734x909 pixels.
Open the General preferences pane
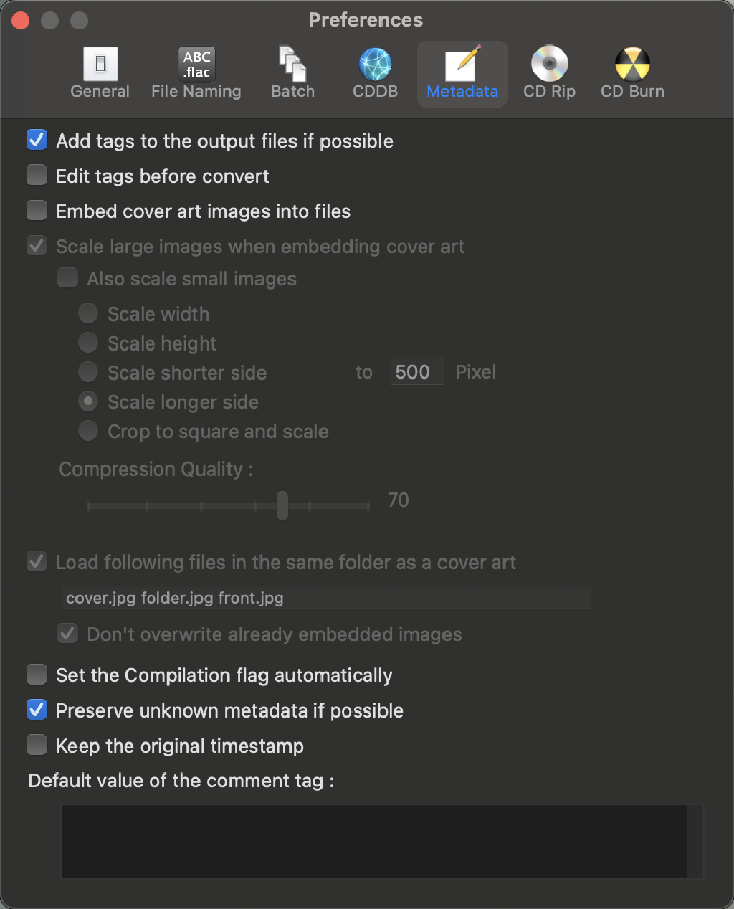coord(100,72)
